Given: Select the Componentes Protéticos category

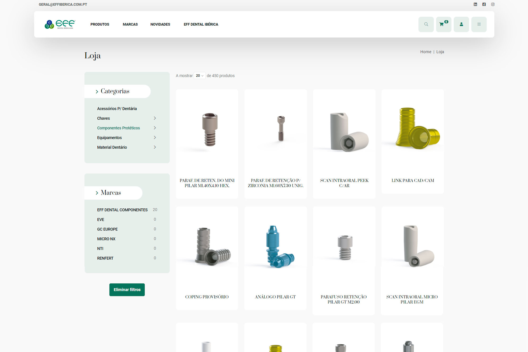Looking at the screenshot, I should coord(118,128).
